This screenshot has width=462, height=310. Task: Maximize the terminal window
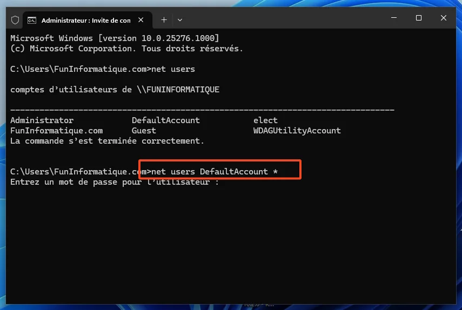tap(418, 18)
